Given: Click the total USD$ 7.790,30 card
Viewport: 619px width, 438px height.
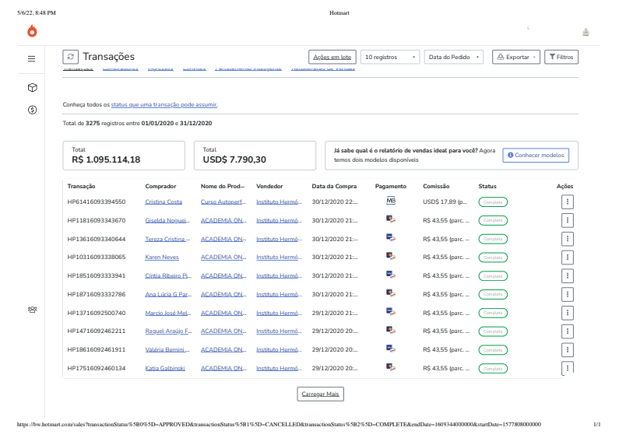Looking at the screenshot, I should point(255,156).
